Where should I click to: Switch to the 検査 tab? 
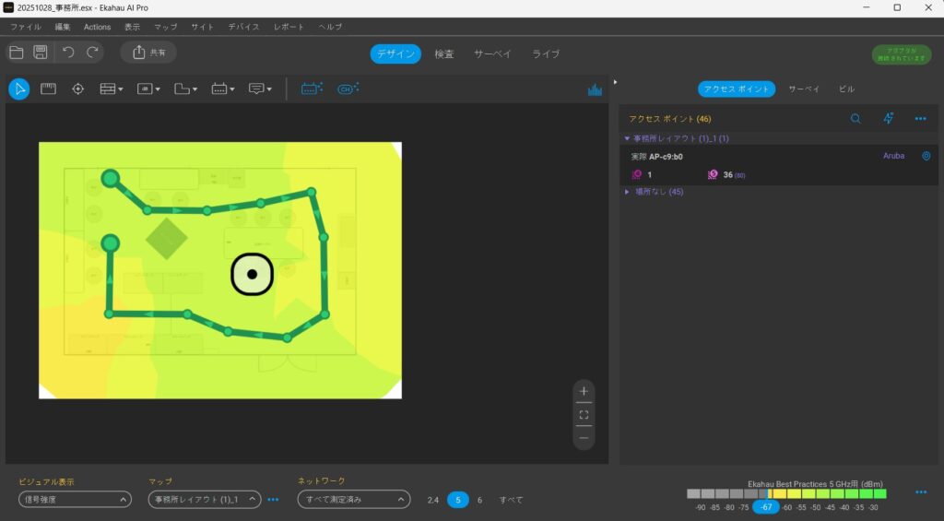click(x=444, y=53)
